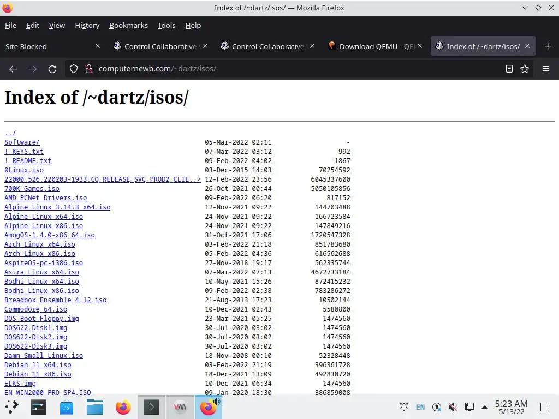This screenshot has width=559, height=419.
Task: Show site security padlock info
Action: click(x=89, y=69)
